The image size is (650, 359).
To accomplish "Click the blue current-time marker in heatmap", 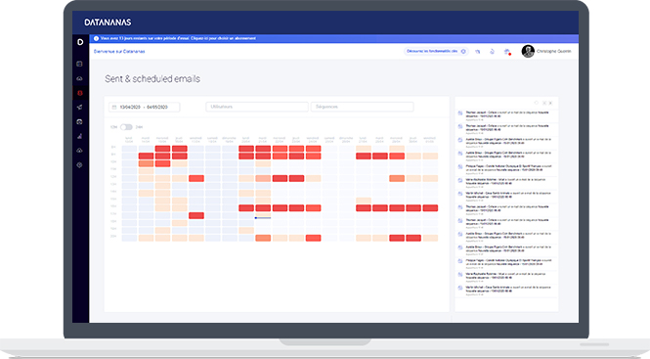I will click(x=263, y=217).
